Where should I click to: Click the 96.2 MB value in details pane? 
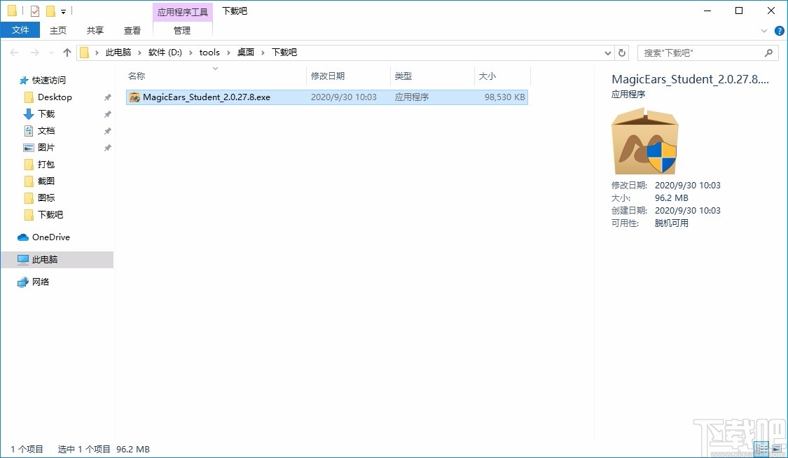click(672, 198)
